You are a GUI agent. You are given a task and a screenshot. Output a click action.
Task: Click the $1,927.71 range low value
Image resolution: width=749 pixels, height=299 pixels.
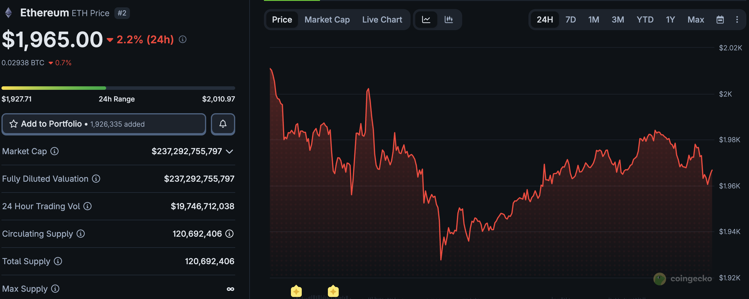(17, 99)
